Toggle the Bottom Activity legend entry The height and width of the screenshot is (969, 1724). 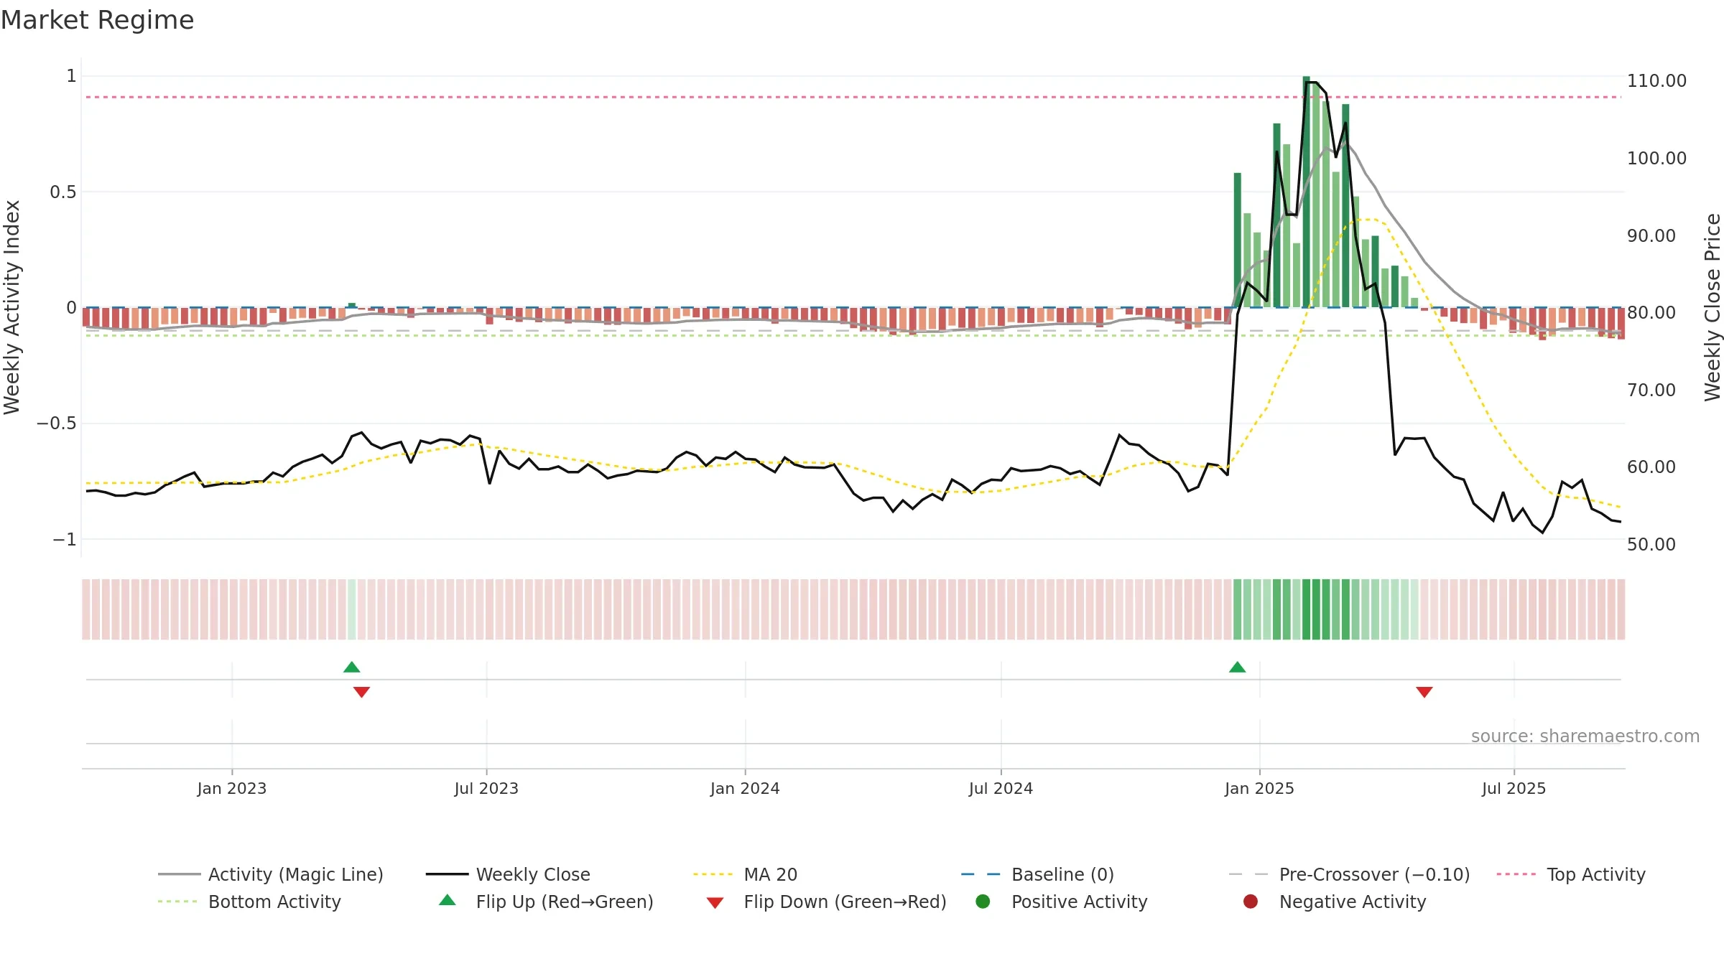(249, 902)
